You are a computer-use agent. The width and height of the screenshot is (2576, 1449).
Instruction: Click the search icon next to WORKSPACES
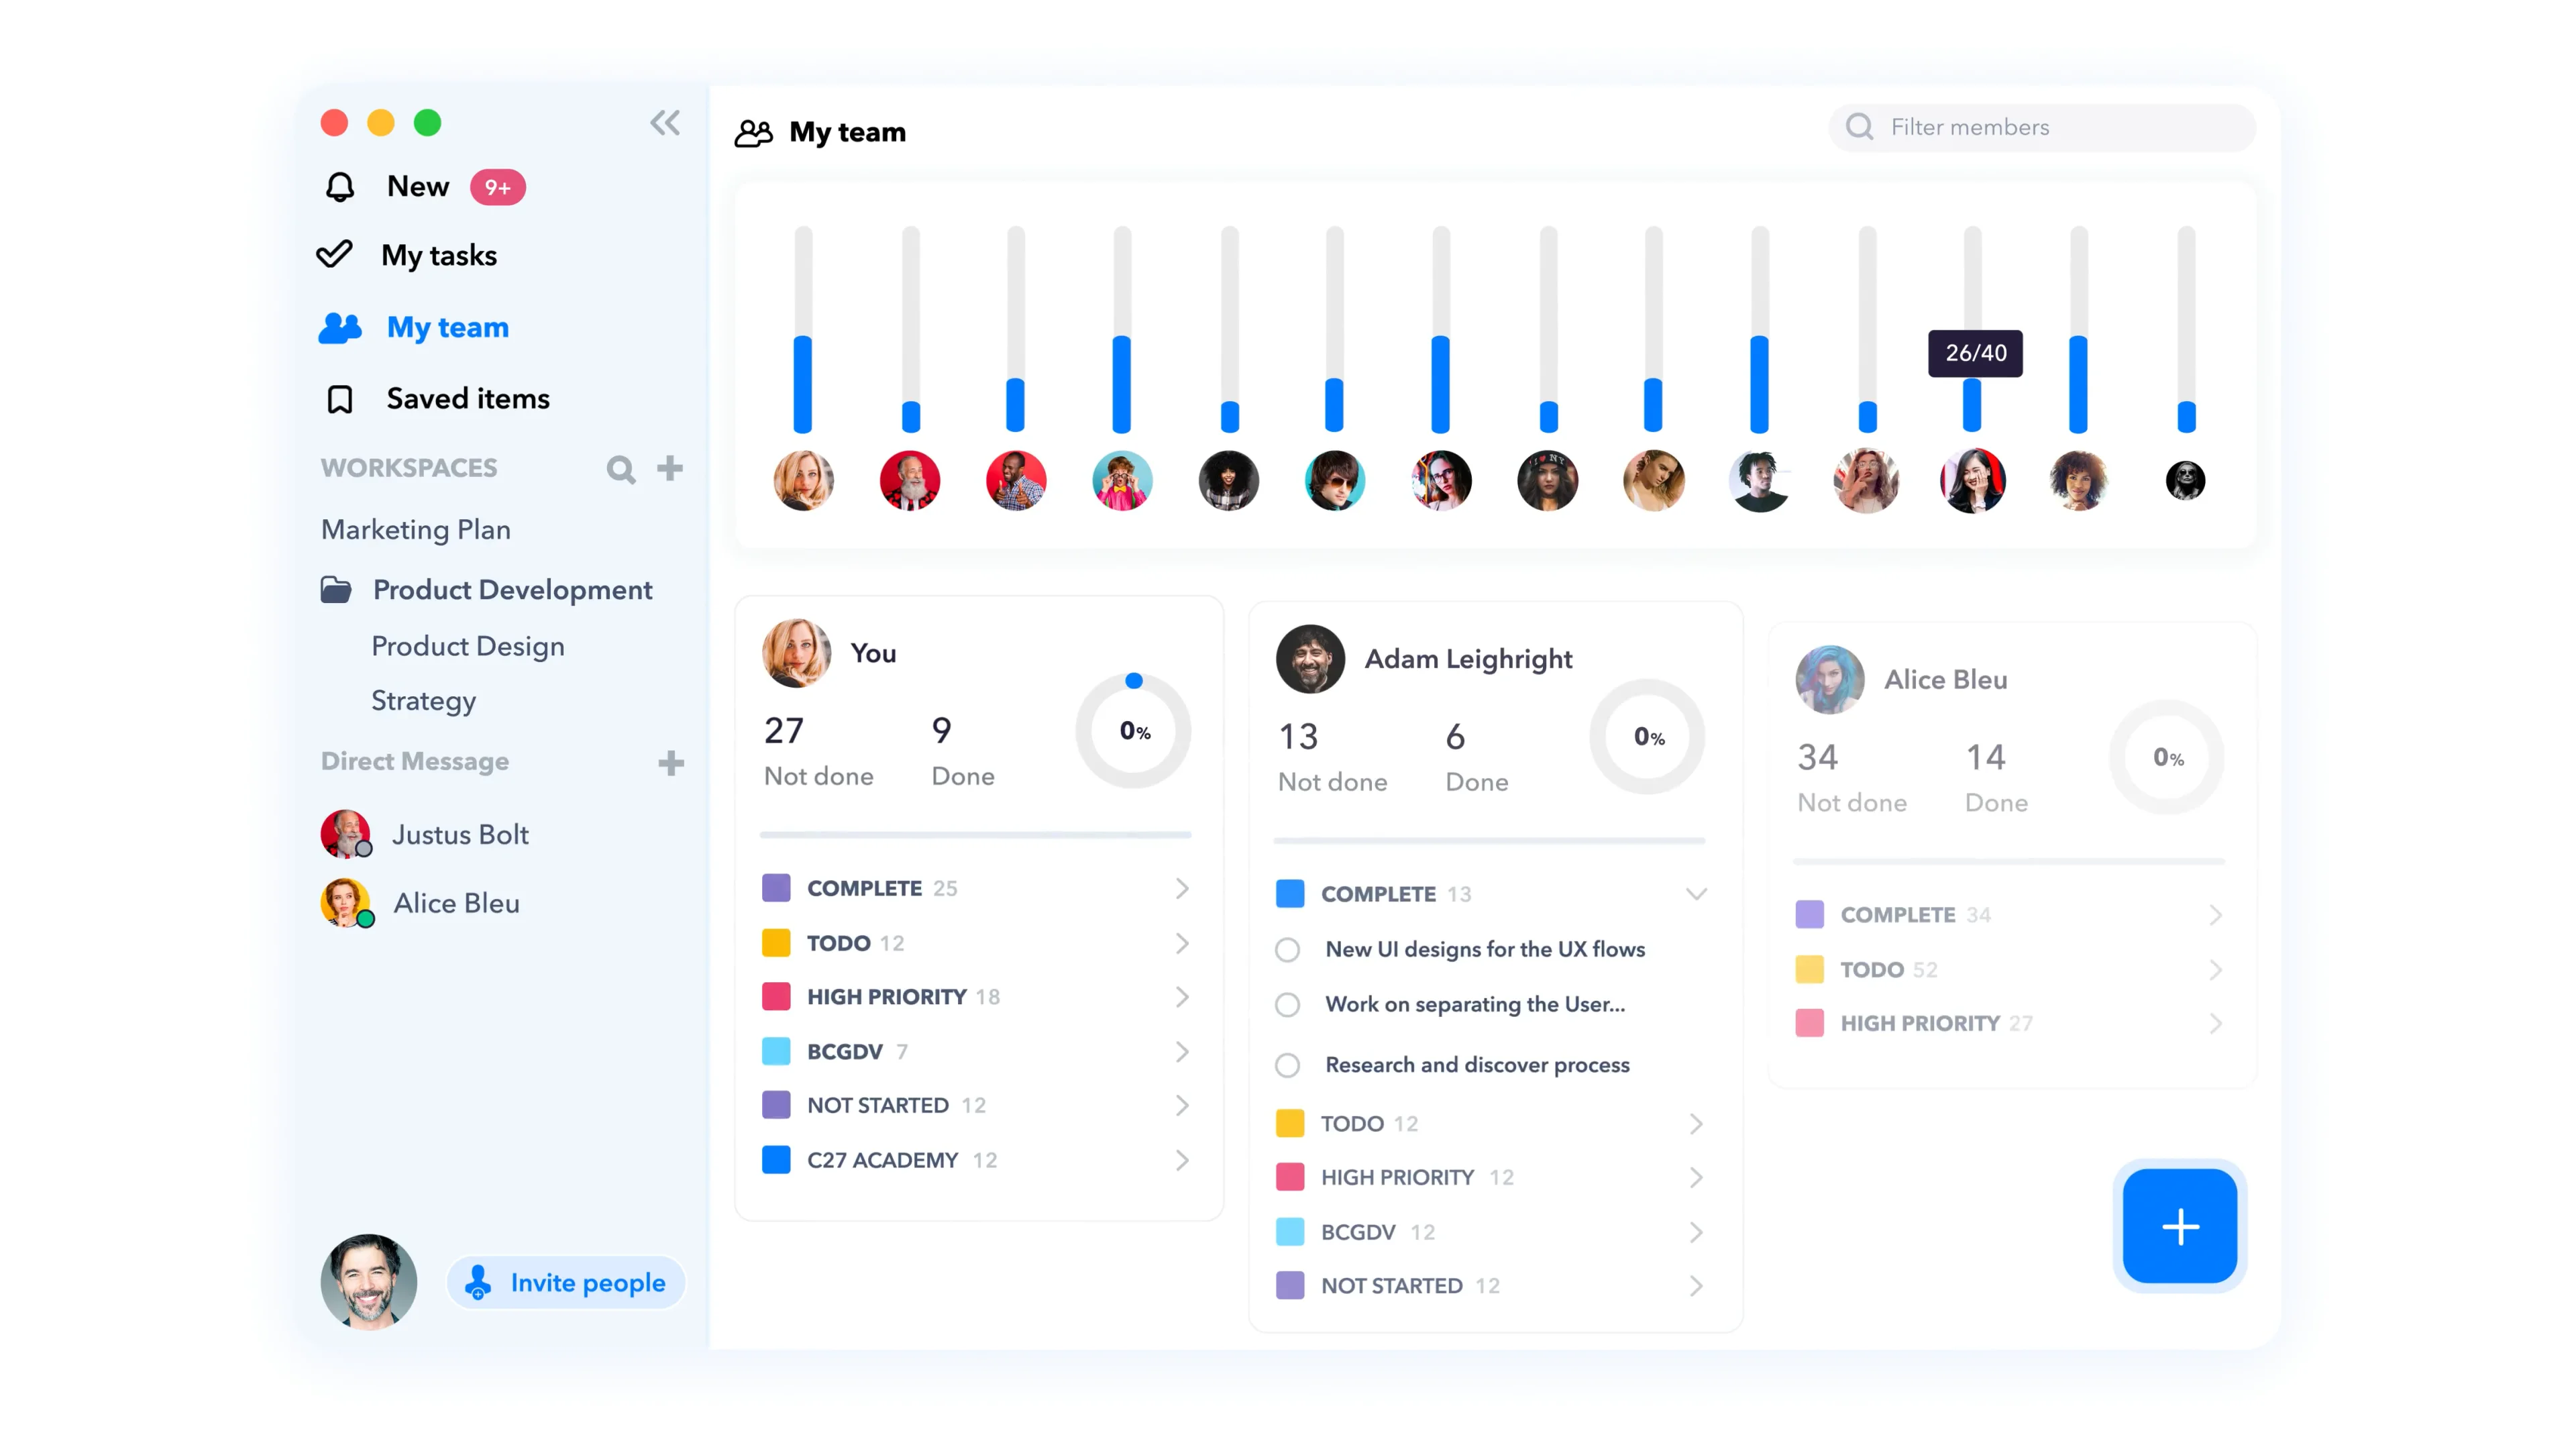pyautogui.click(x=620, y=468)
